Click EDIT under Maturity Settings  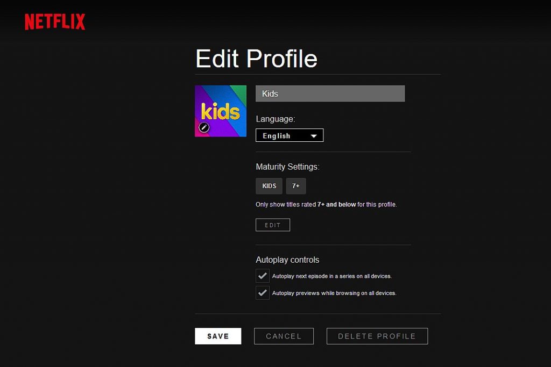[x=273, y=225]
